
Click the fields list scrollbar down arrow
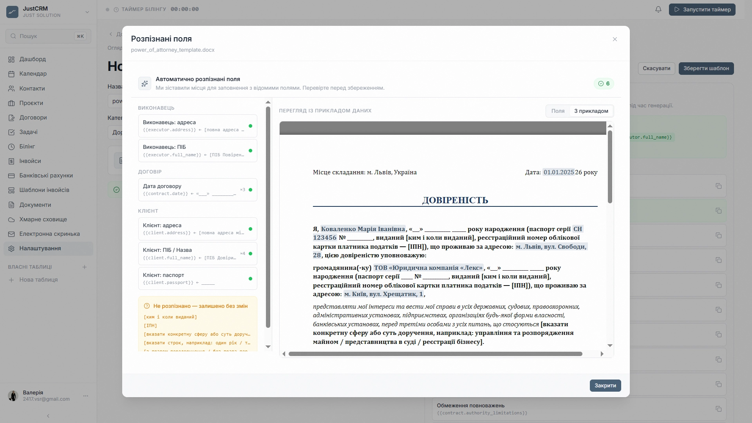268,347
